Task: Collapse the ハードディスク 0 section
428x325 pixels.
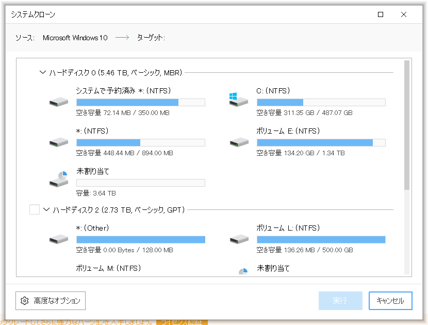Action: [42, 72]
